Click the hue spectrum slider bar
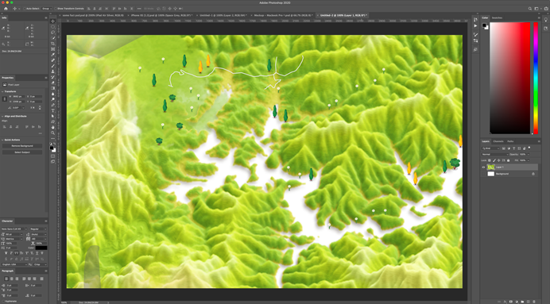 pyautogui.click(x=536, y=78)
